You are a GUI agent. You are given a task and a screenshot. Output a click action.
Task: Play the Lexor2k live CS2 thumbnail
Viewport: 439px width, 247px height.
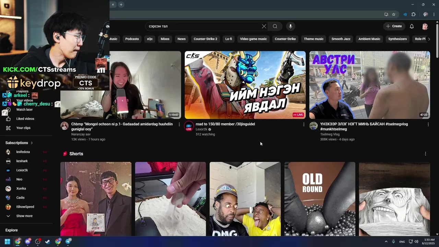(x=245, y=85)
